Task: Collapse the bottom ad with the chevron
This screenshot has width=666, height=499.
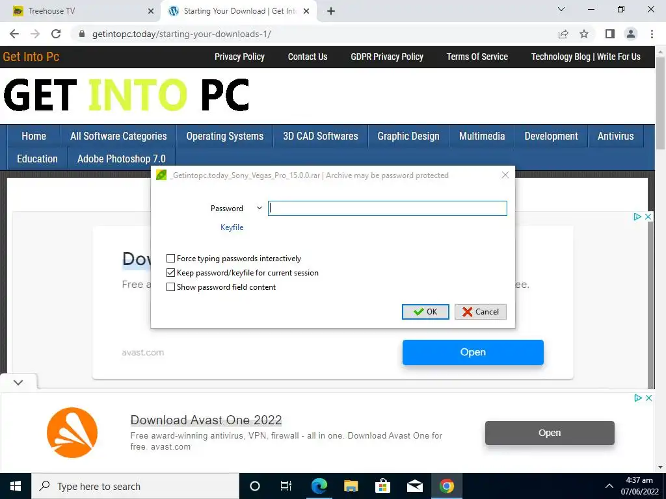Action: pos(18,382)
